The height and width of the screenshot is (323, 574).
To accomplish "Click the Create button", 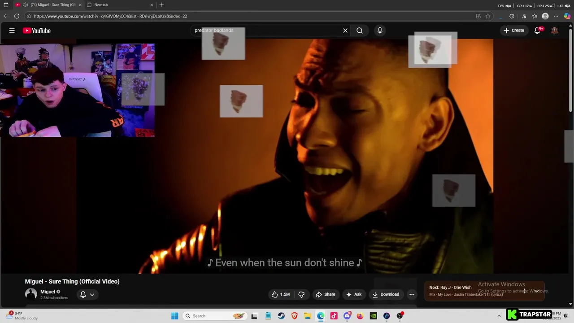I will (x=514, y=31).
